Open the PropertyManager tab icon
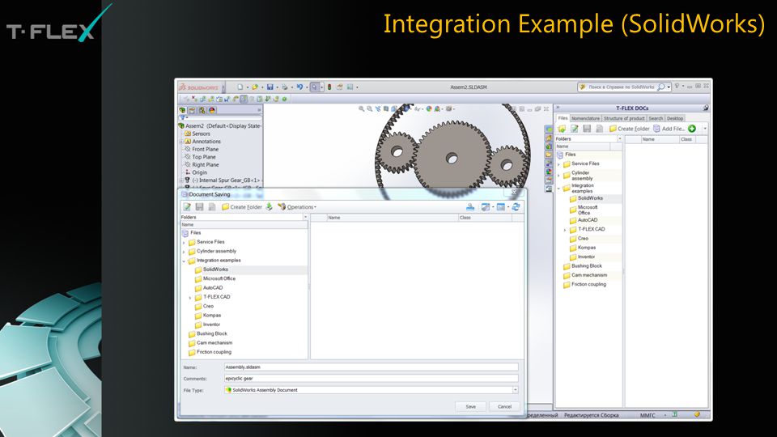 click(x=193, y=110)
